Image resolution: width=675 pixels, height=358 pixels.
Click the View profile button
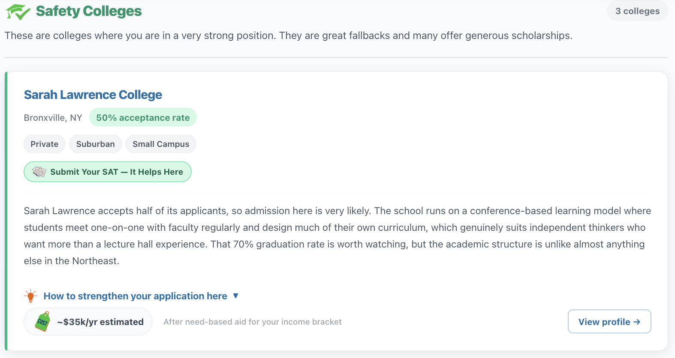pos(609,322)
